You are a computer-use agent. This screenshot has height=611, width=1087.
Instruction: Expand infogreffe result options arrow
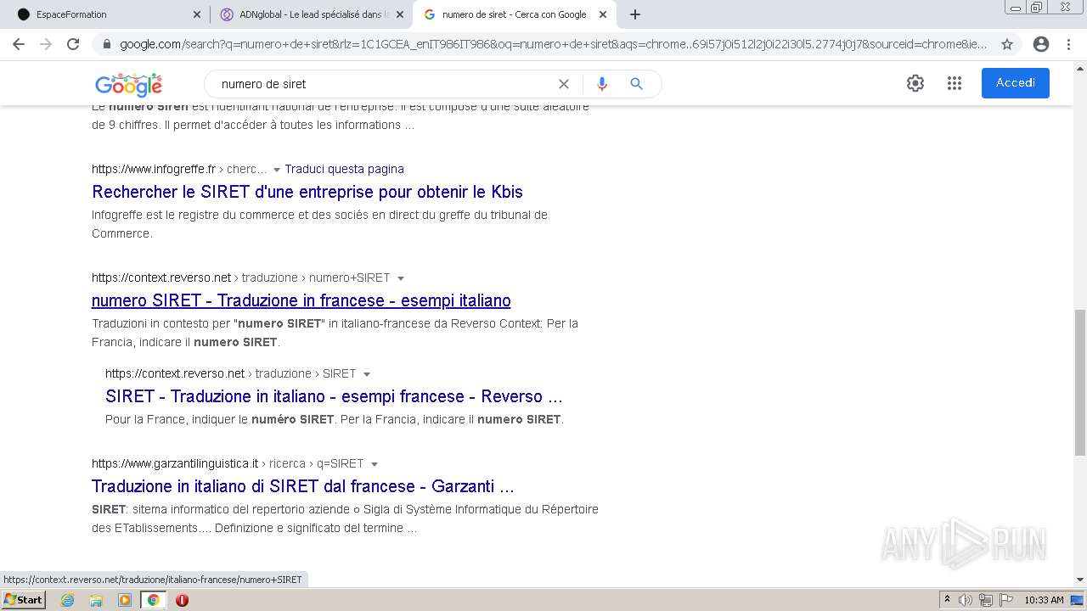[x=276, y=170]
